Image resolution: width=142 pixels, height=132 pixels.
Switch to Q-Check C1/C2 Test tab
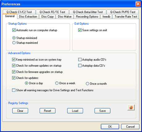pyautogui.click(x=19, y=12)
